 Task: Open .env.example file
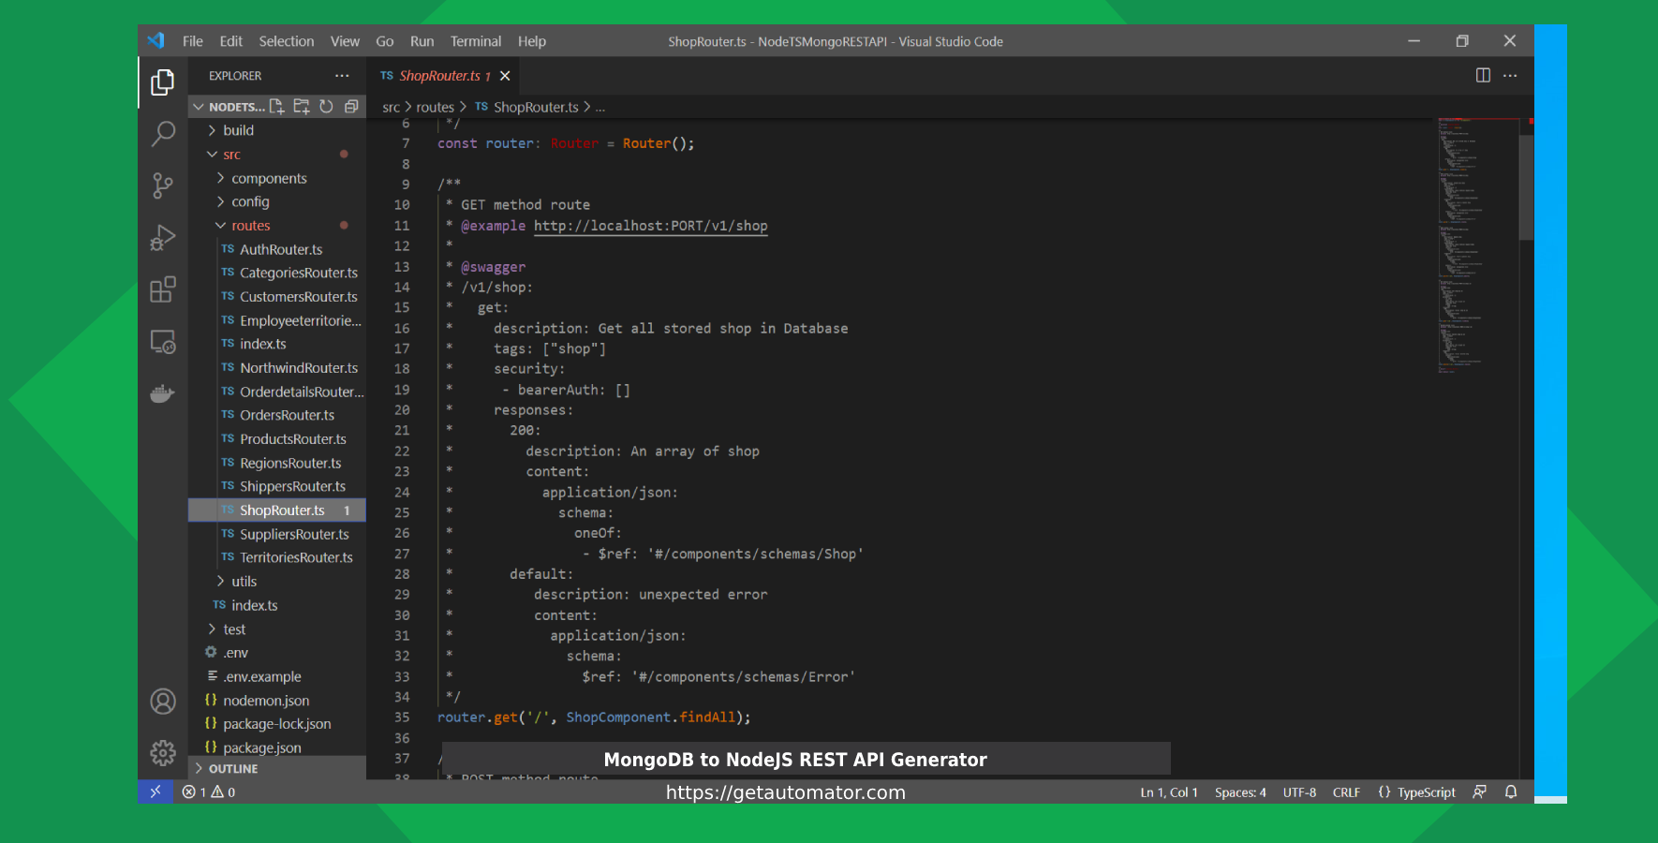[262, 676]
